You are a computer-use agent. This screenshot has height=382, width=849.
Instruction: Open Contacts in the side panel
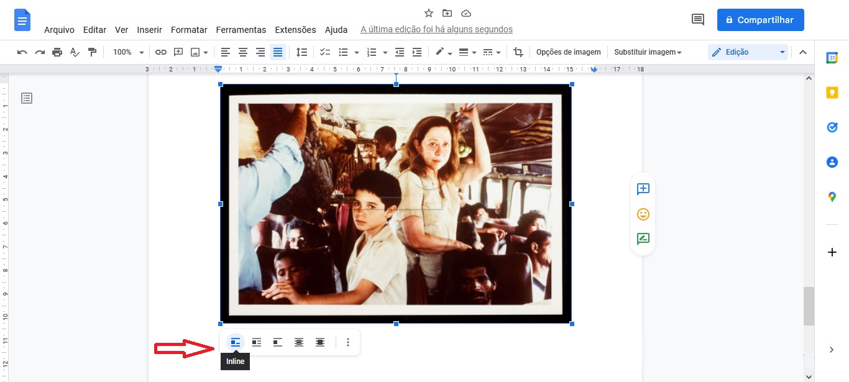coord(832,162)
